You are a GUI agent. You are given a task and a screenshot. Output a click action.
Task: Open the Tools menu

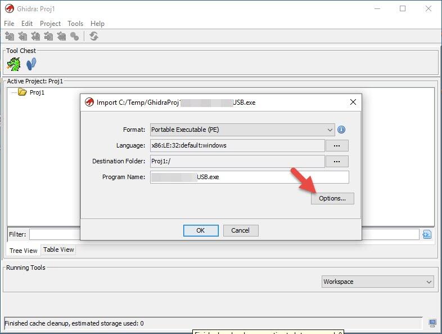(75, 24)
